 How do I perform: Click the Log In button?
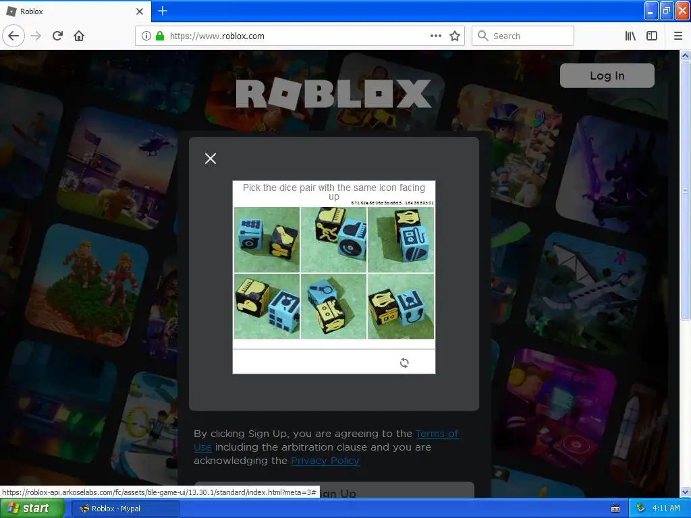(x=607, y=76)
